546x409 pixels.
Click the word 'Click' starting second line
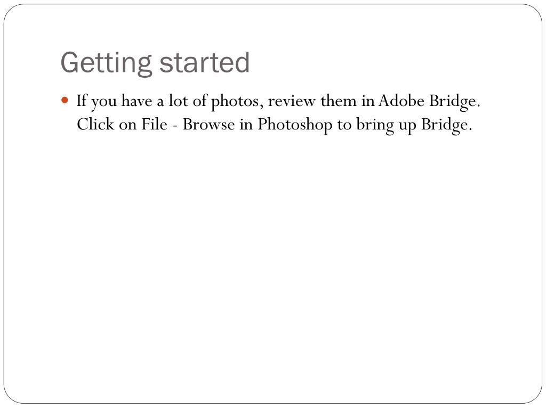[95, 124]
